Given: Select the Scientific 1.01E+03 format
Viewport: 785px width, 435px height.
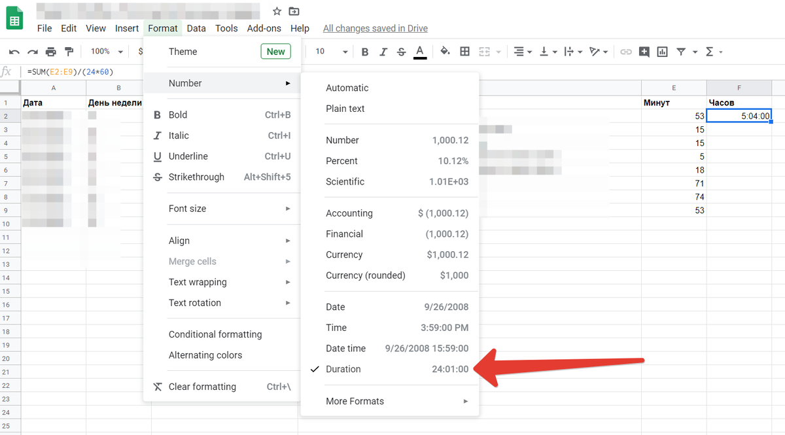Looking at the screenshot, I should 390,182.
